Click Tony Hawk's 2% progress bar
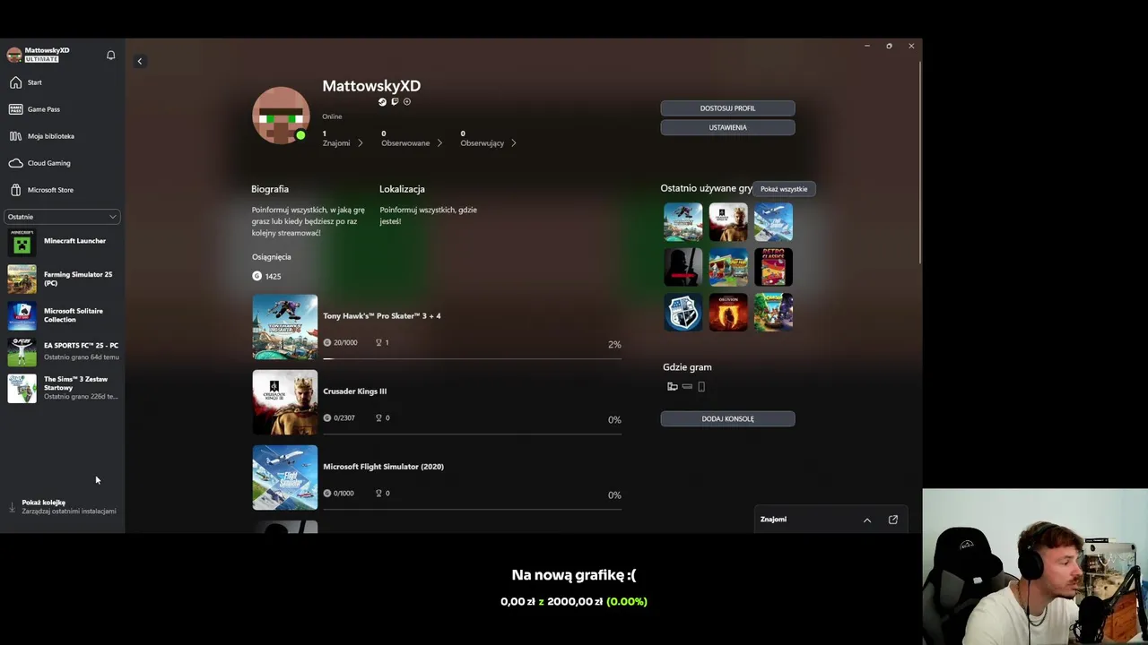 point(472,358)
